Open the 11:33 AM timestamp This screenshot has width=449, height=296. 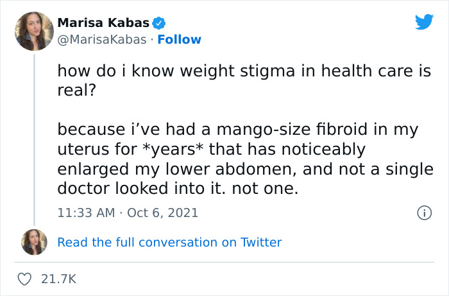tap(85, 213)
